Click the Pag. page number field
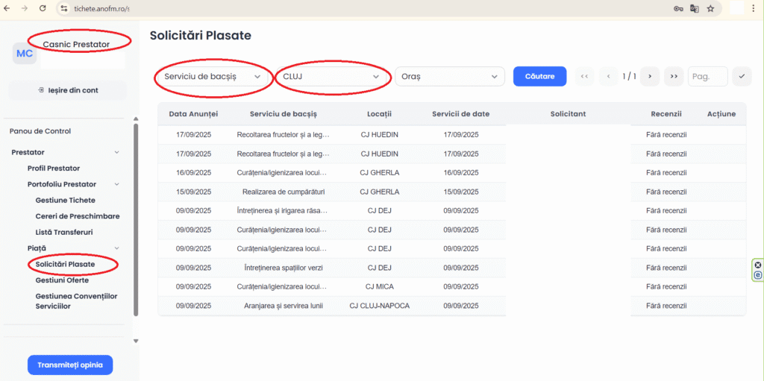 (x=707, y=76)
